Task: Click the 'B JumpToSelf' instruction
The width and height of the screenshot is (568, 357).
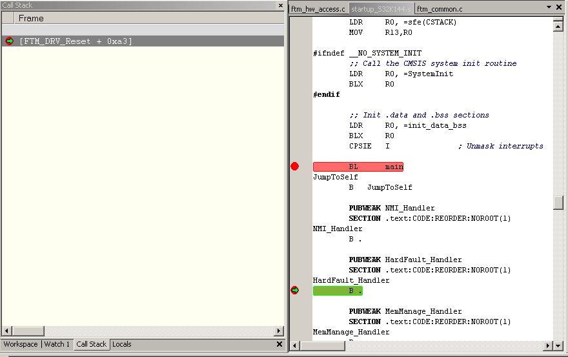Action: point(380,187)
